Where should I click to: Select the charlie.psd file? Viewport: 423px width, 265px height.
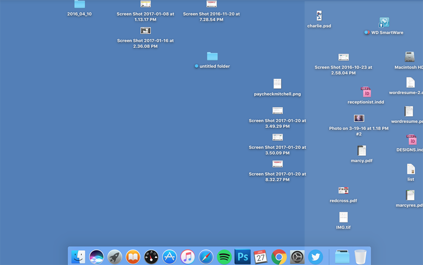(x=319, y=16)
